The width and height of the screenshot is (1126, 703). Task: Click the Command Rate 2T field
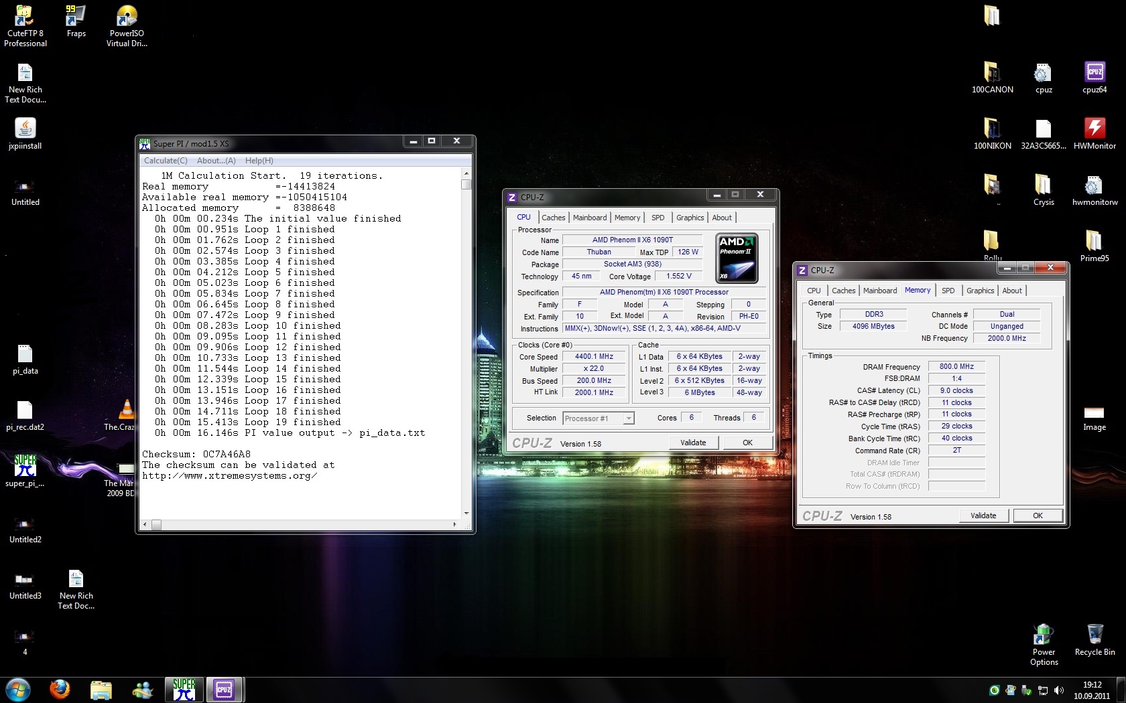pos(956,450)
